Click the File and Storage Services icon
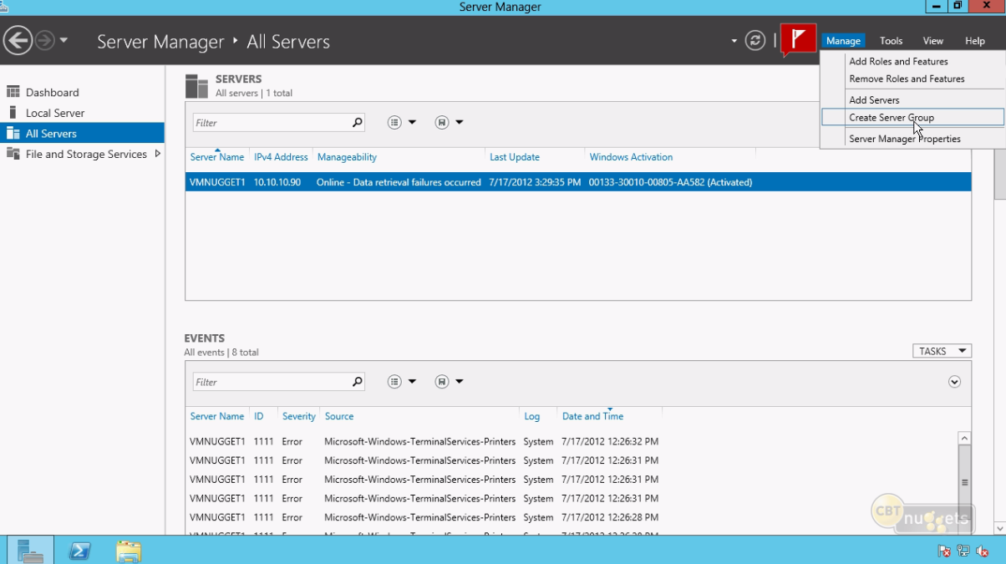 pyautogui.click(x=13, y=154)
